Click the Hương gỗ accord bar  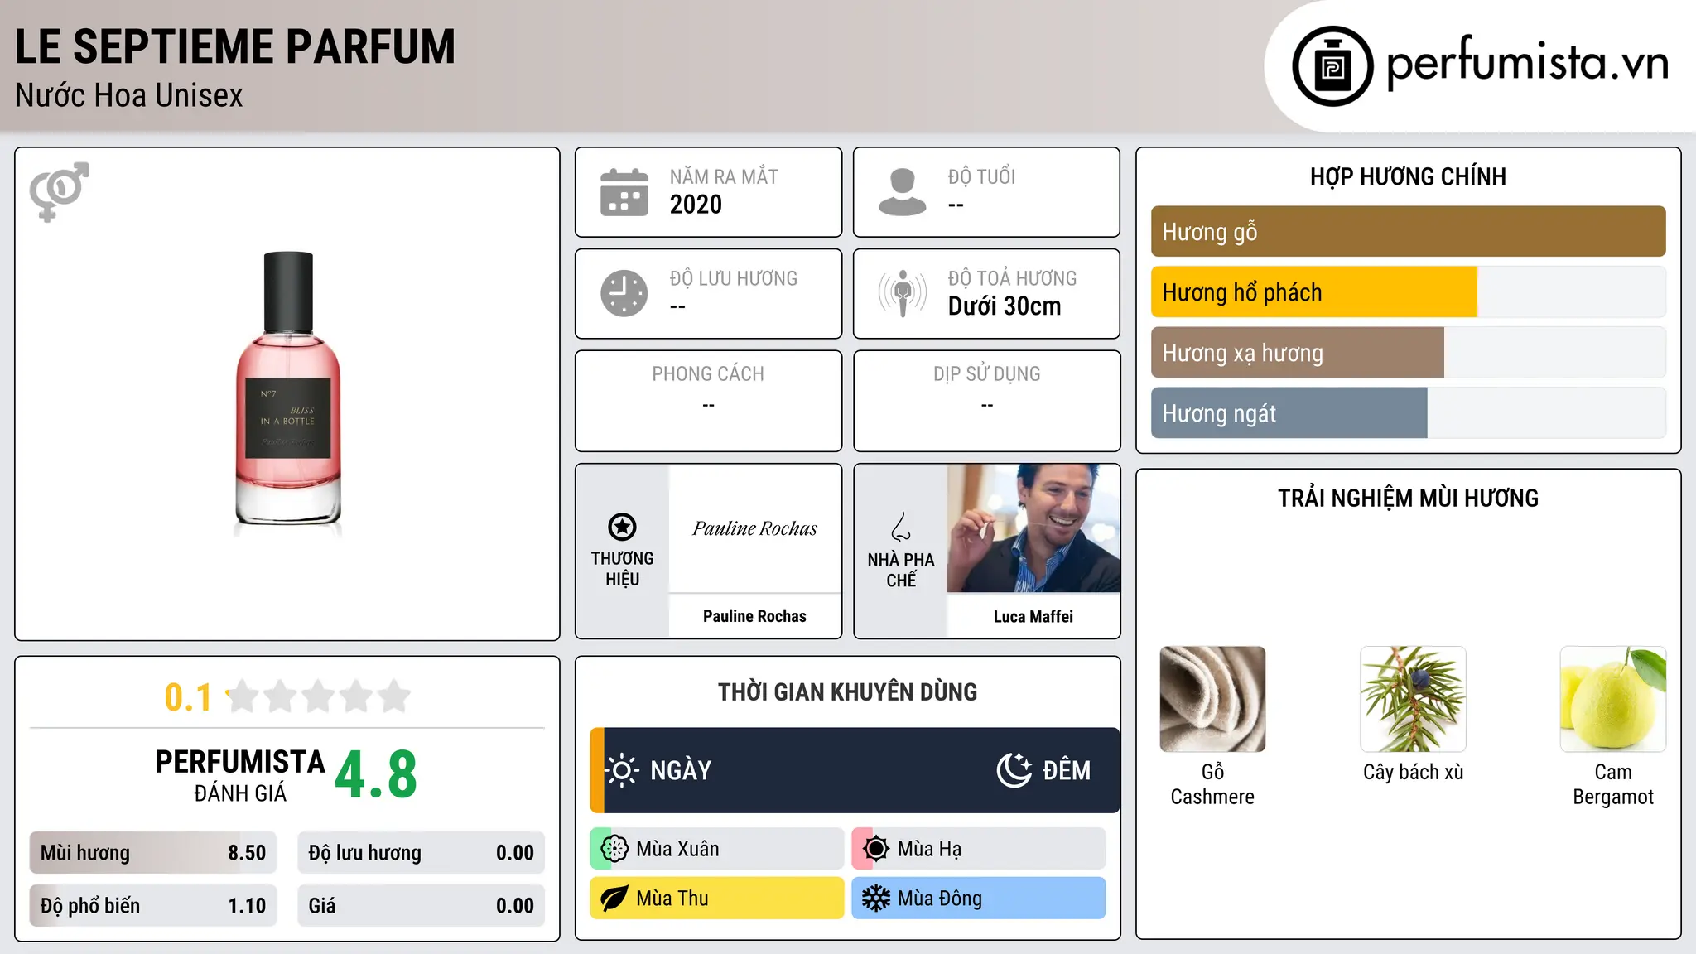tap(1408, 231)
